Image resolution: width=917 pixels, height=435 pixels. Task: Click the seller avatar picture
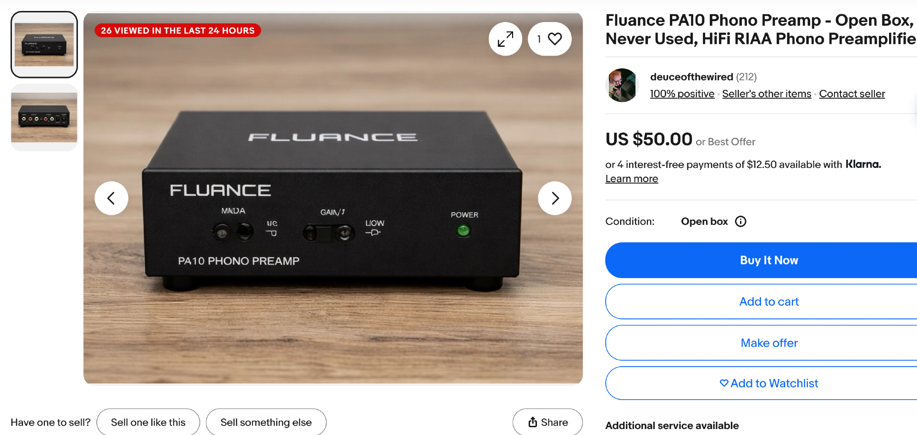pyautogui.click(x=622, y=85)
